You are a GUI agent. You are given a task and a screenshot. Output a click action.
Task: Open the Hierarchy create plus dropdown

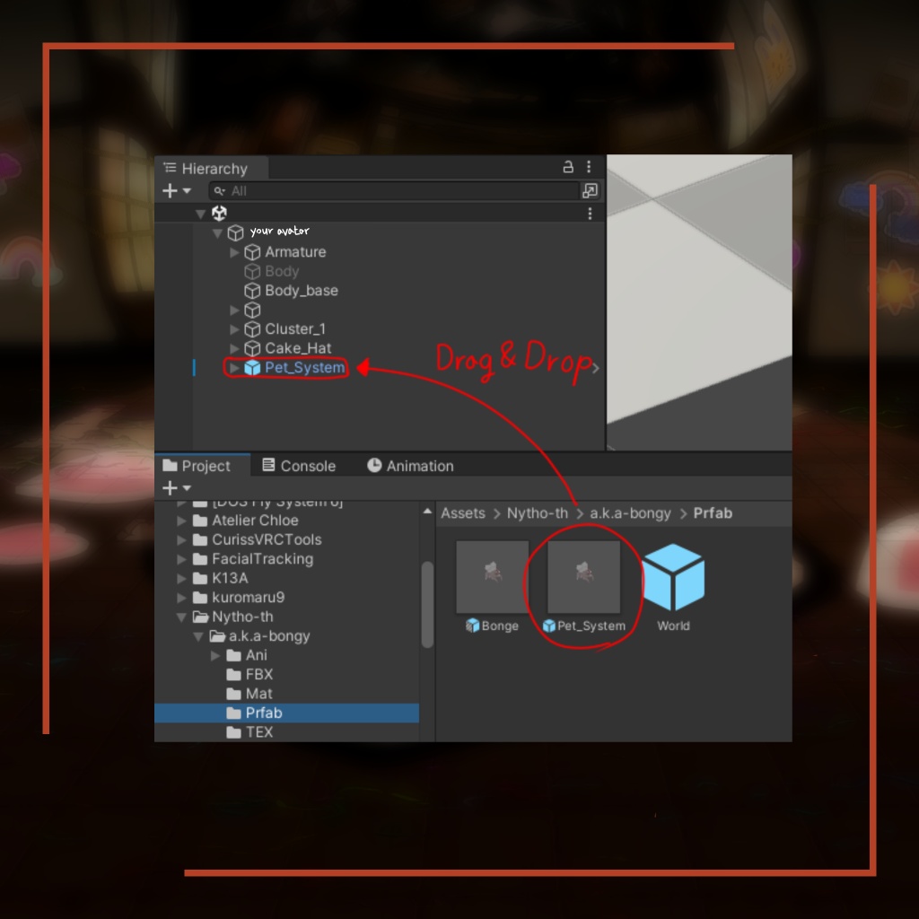coord(177,191)
